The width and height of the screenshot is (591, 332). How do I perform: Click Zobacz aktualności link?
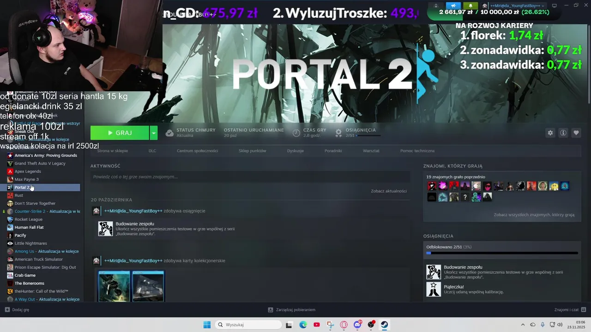coord(389,191)
